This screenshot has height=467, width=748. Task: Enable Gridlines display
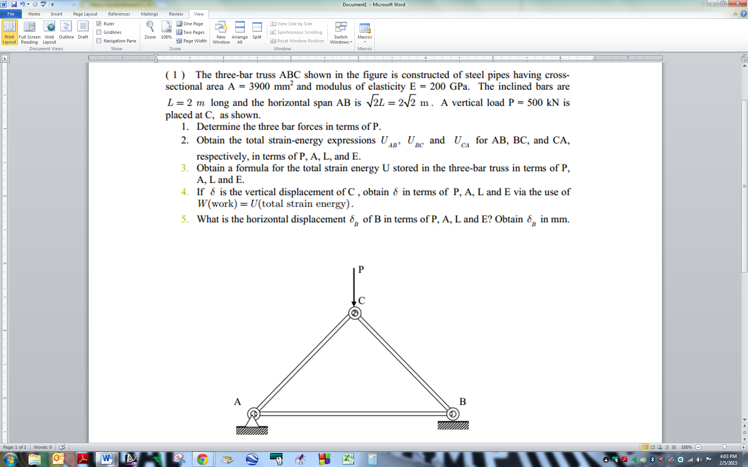[99, 32]
